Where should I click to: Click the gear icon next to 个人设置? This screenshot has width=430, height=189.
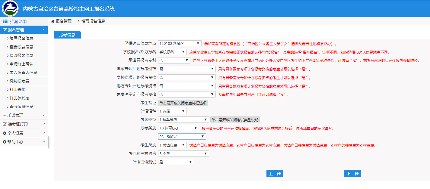pyautogui.click(x=5, y=133)
